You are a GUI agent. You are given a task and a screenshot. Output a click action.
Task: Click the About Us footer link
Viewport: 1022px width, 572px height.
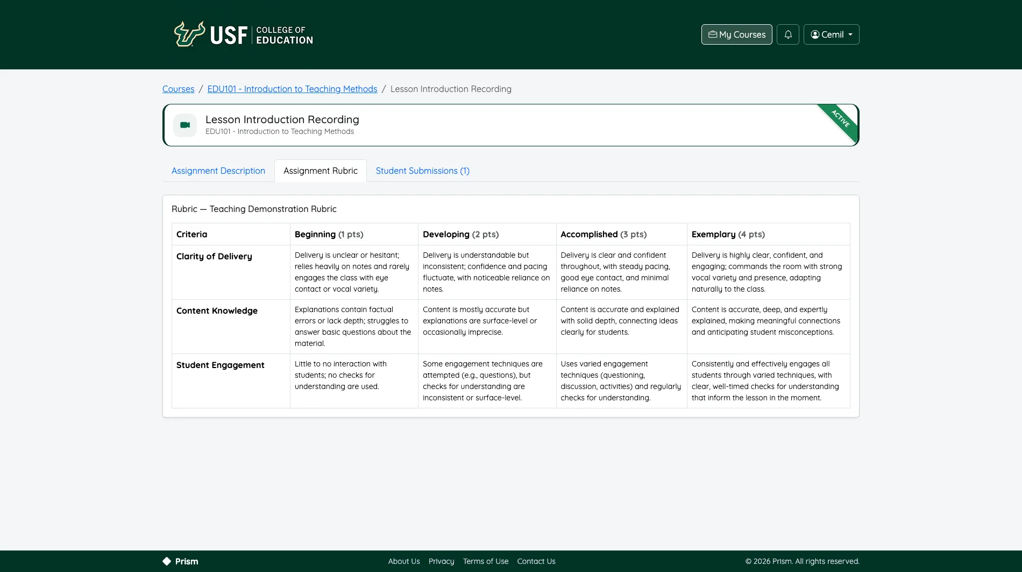coord(404,561)
